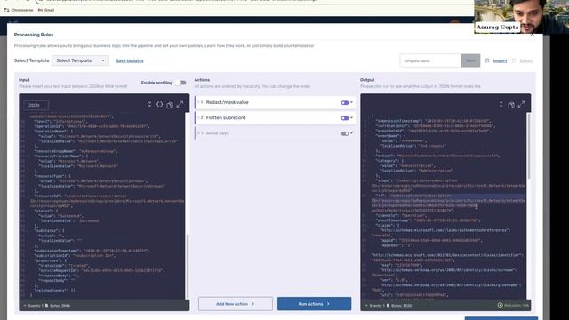Disable the Redact/mask value action toggle
This screenshot has width=569, height=320.
click(344, 103)
